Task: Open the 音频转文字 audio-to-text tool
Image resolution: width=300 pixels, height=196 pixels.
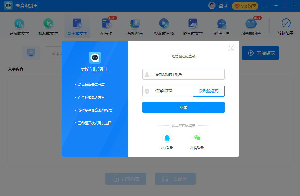Action: pyautogui.click(x=19, y=27)
